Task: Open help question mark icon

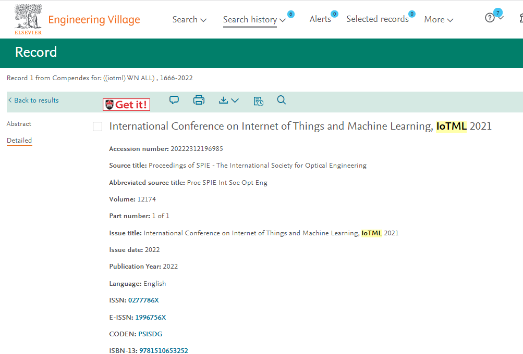Action: tap(490, 18)
